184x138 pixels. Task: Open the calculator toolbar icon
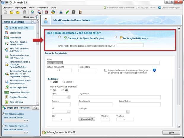74,12
